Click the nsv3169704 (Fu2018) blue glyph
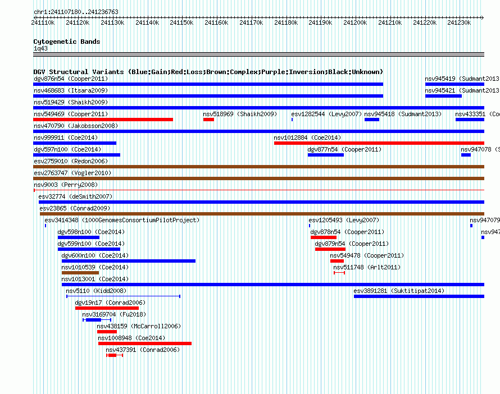The image size is (500, 394). [97, 320]
